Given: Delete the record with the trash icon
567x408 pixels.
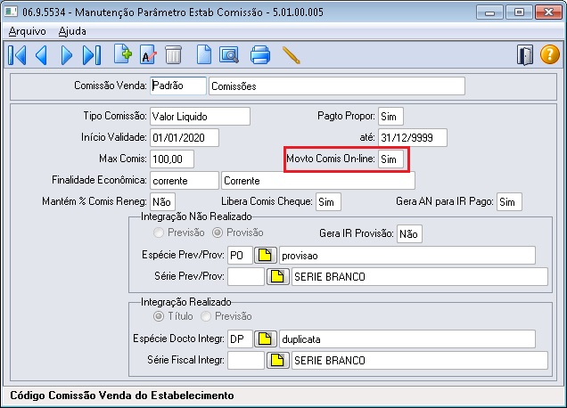Looking at the screenshot, I should 173,55.
